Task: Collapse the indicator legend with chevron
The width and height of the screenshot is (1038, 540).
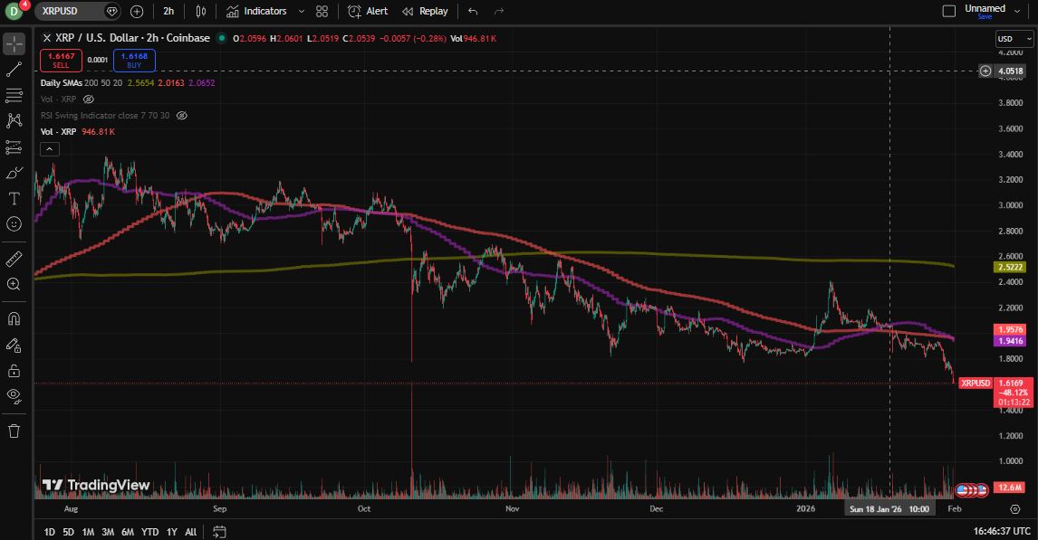Action: [x=50, y=149]
